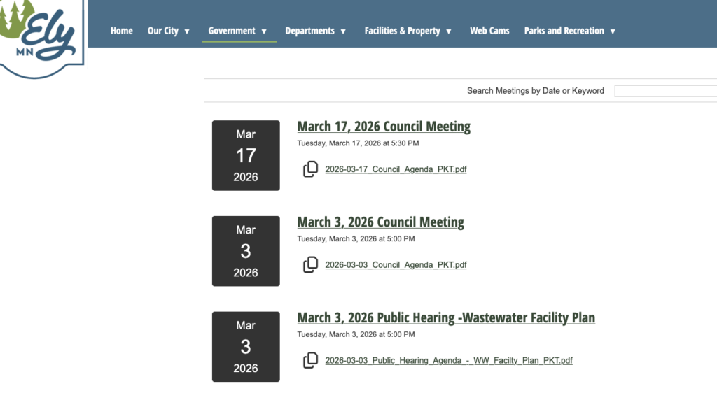Download 2026-03-17_Council_Agenda_PKT.pdf
717x400 pixels.
396,169
